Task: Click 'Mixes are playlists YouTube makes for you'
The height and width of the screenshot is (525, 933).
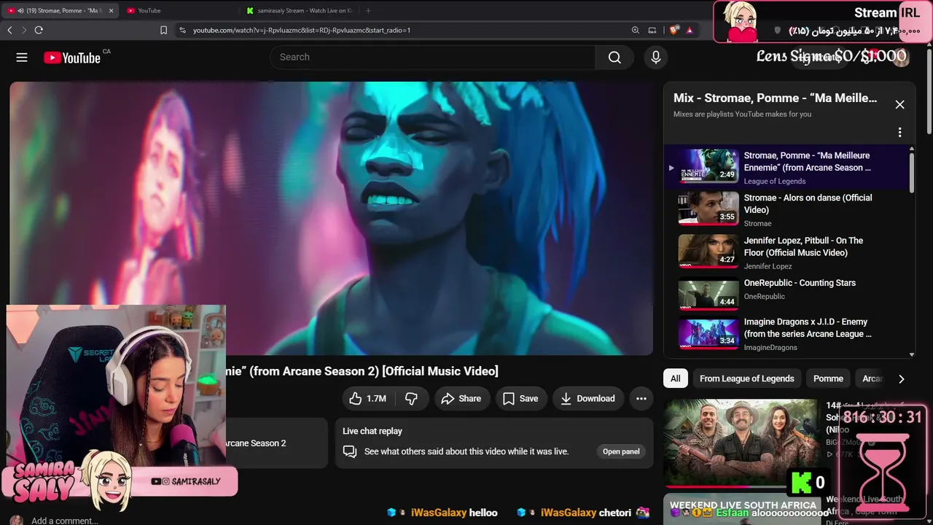Action: 742,114
